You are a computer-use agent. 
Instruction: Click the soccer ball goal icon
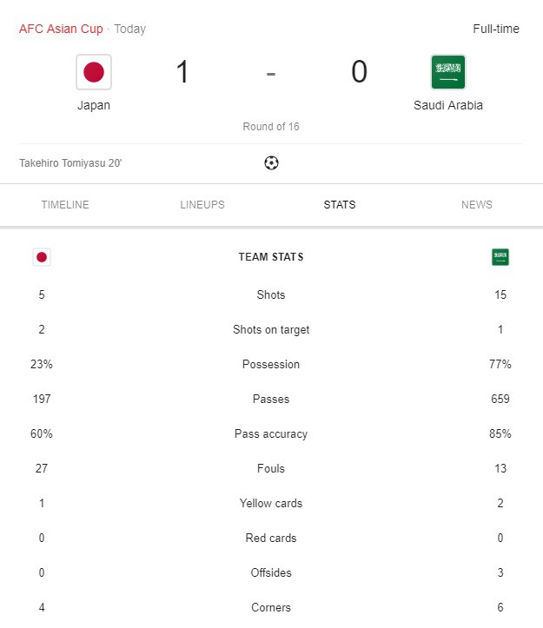(x=271, y=162)
